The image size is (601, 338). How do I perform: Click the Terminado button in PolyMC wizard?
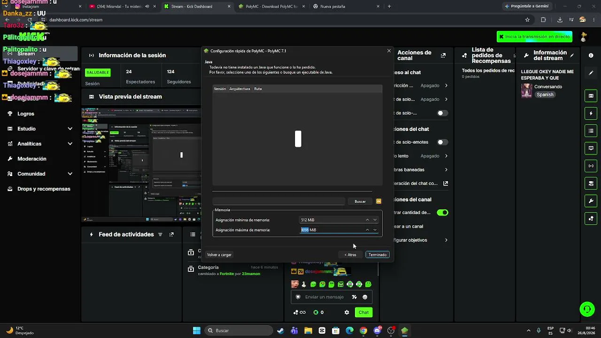click(378, 255)
